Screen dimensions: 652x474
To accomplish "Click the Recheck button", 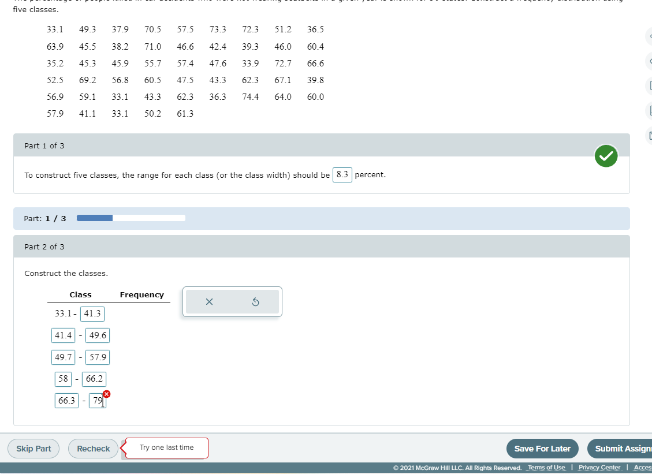I will tap(92, 449).
